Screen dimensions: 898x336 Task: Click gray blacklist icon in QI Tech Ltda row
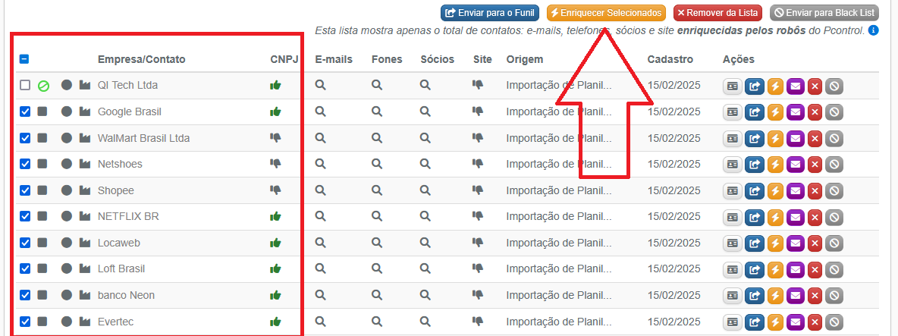pos(834,86)
